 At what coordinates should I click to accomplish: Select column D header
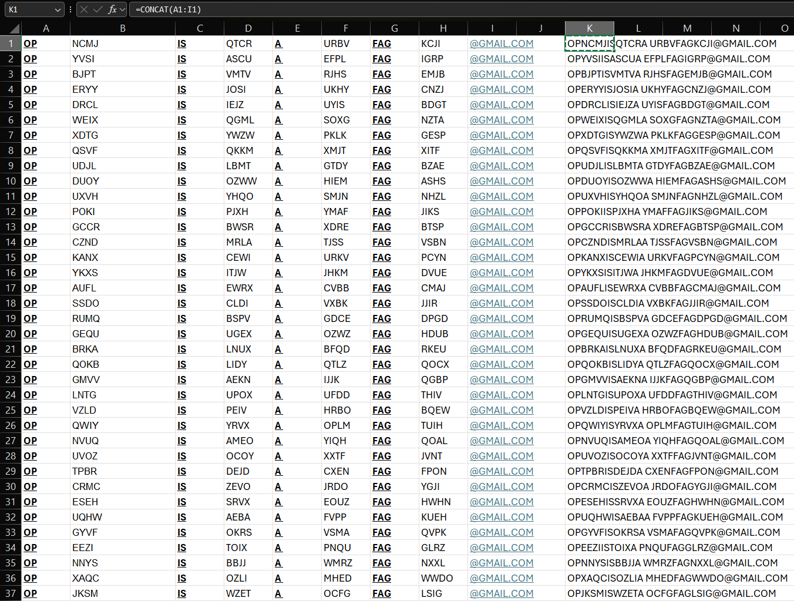tap(248, 28)
